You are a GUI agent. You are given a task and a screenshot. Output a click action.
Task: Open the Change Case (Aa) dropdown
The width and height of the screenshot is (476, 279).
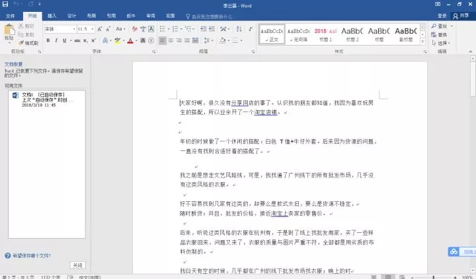point(121,29)
